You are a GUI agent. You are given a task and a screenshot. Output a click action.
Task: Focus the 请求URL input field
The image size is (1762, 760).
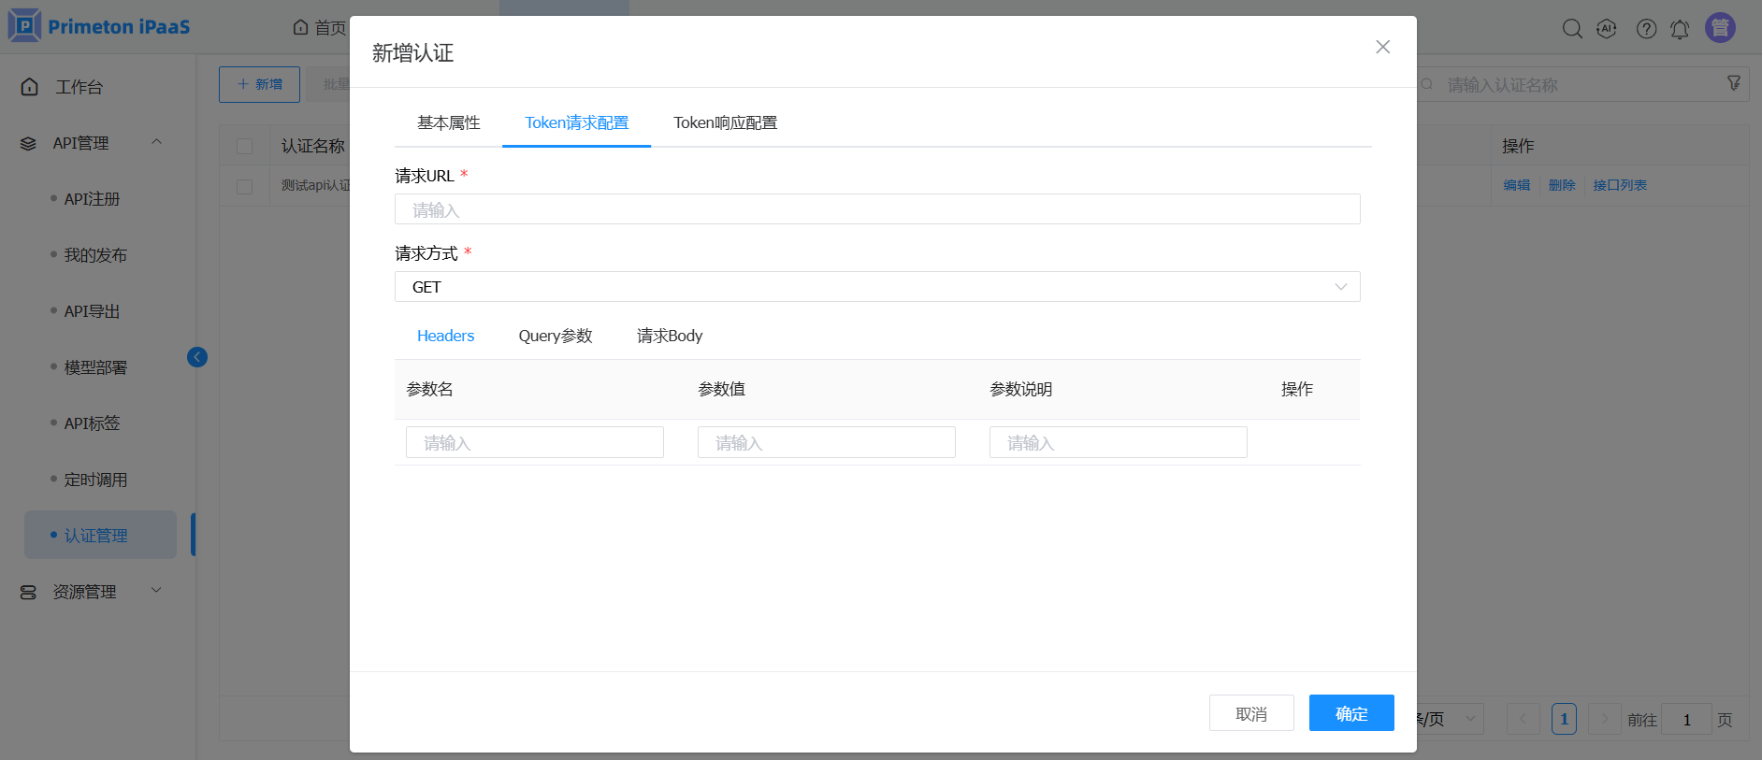pos(876,209)
